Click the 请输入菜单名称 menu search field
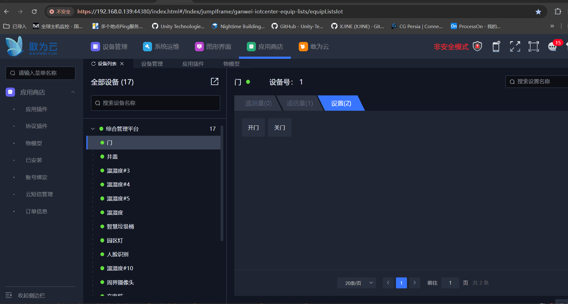This screenshot has height=304, width=568. [x=40, y=73]
